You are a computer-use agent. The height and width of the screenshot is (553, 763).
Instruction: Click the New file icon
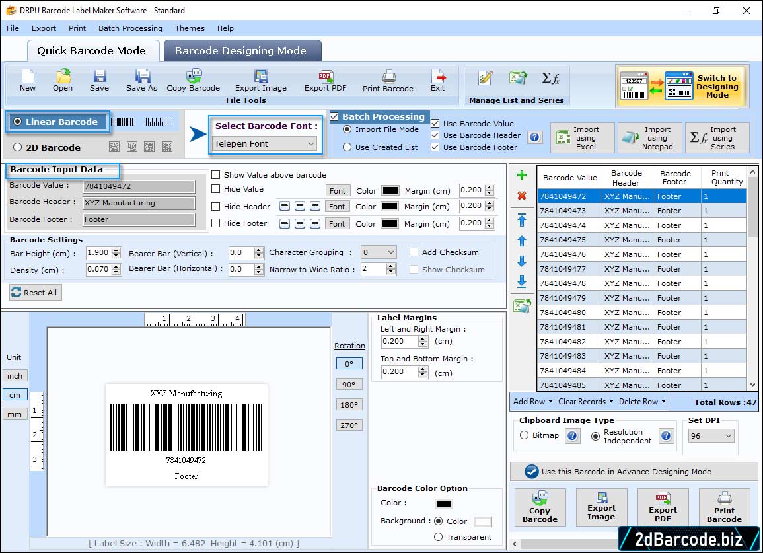28,81
